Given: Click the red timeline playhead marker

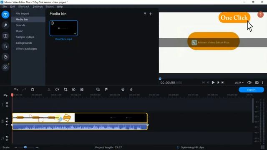Looking at the screenshot, I should [x=12, y=95].
